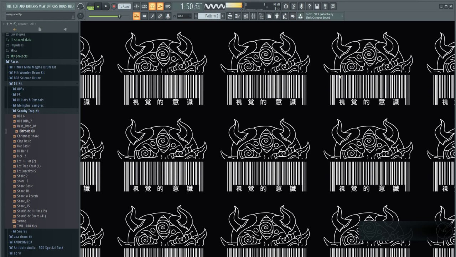Click the browser search magnifier icon
Viewport: 456px width, 257px height.
(15, 24)
